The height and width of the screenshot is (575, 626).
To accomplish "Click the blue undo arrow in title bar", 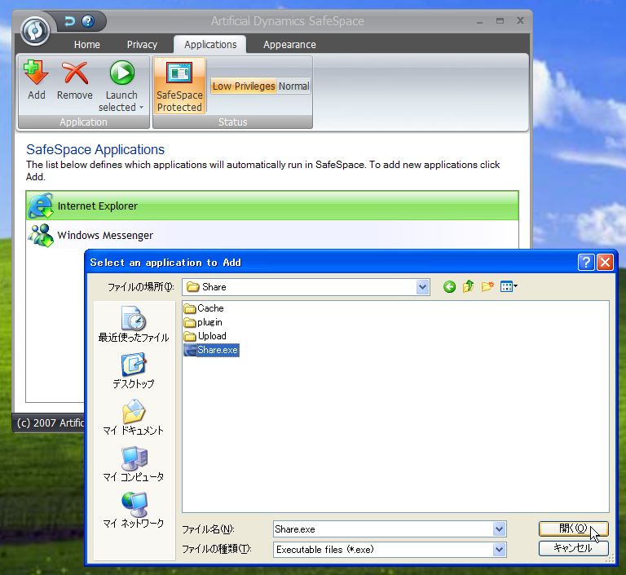I will click(70, 20).
